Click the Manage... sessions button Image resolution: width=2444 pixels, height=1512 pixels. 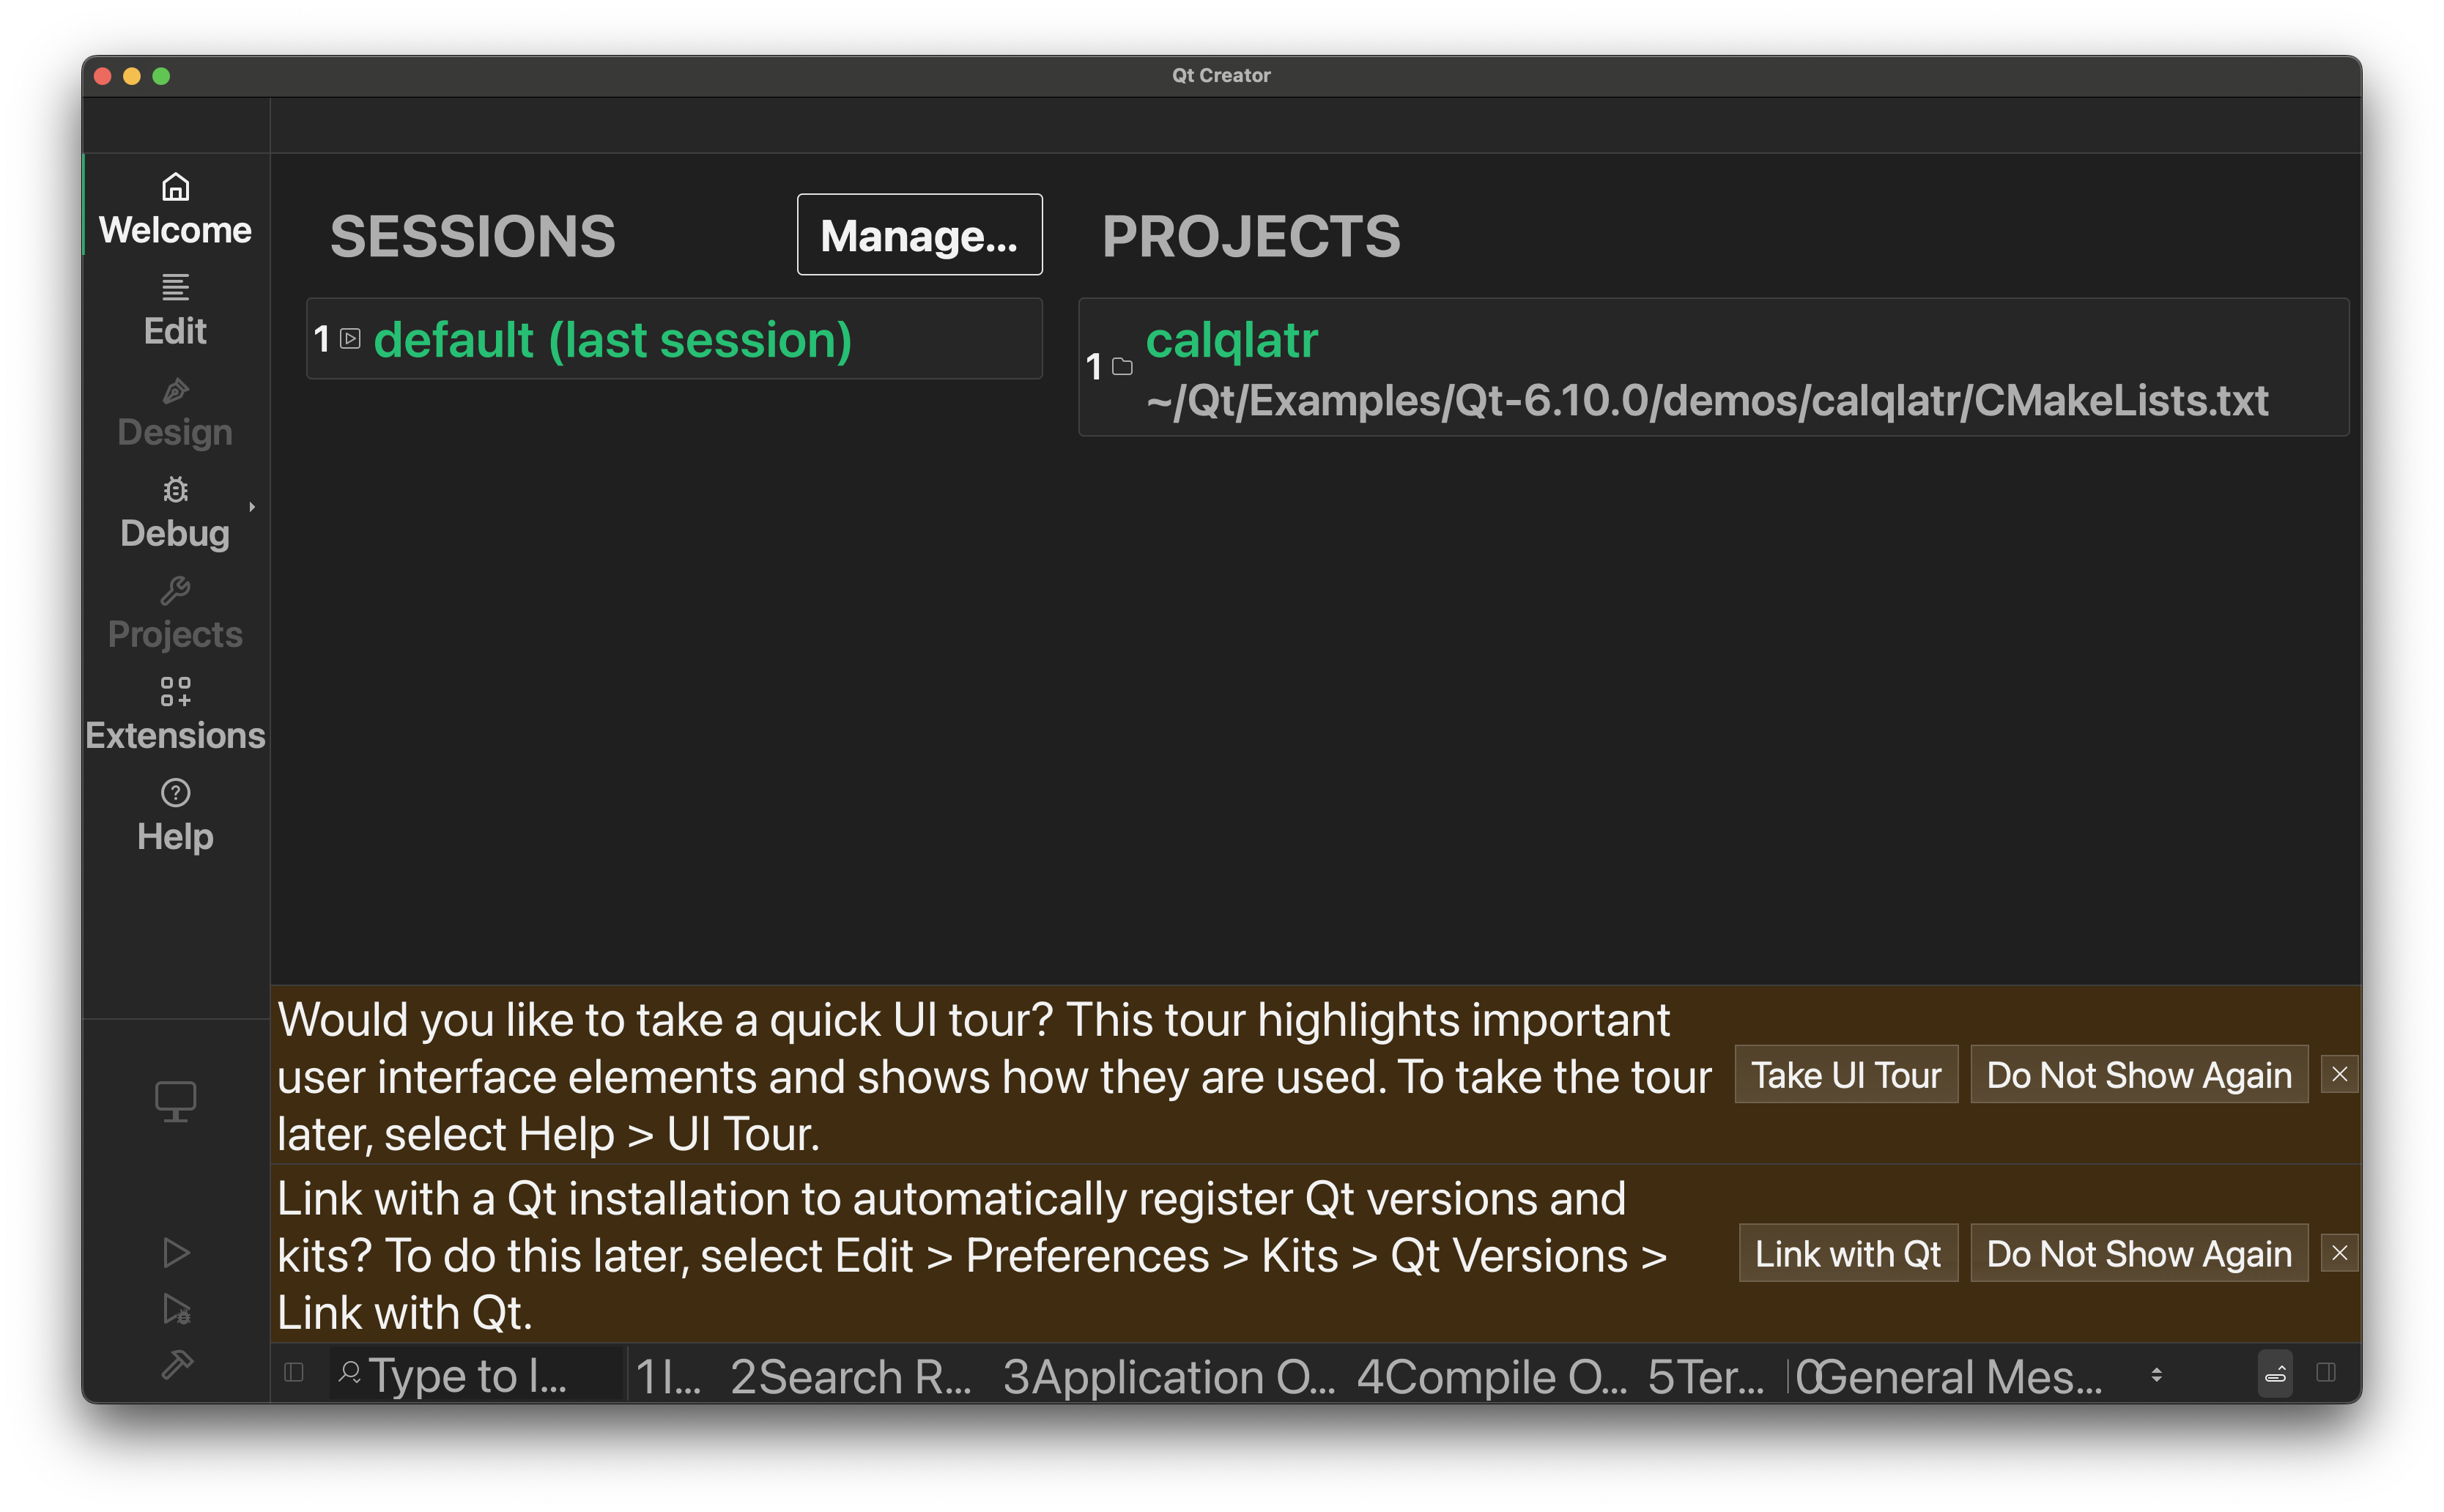tap(919, 235)
